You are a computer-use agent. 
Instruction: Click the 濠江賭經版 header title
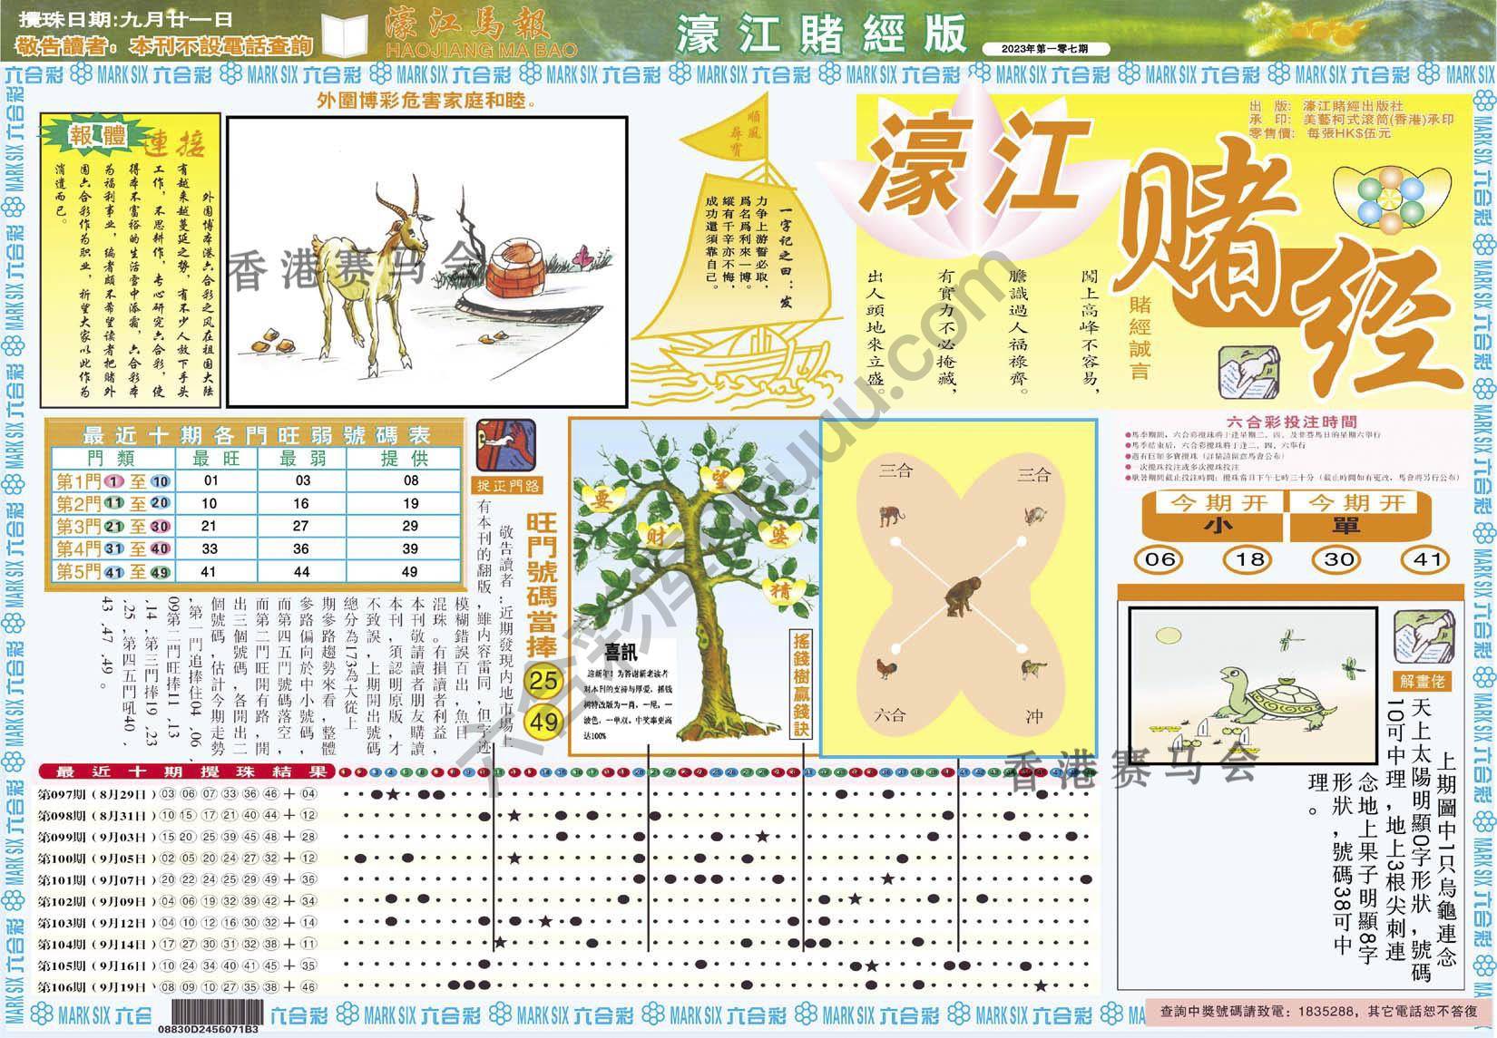(x=821, y=36)
